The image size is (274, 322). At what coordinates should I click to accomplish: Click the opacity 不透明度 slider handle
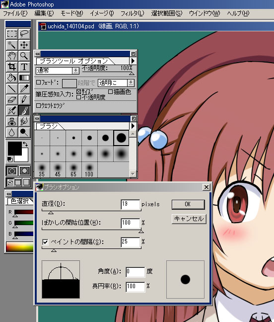[x=132, y=74]
